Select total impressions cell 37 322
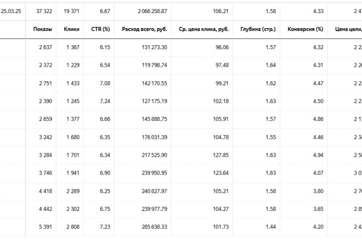The width and height of the screenshot is (362, 241). (x=43, y=11)
